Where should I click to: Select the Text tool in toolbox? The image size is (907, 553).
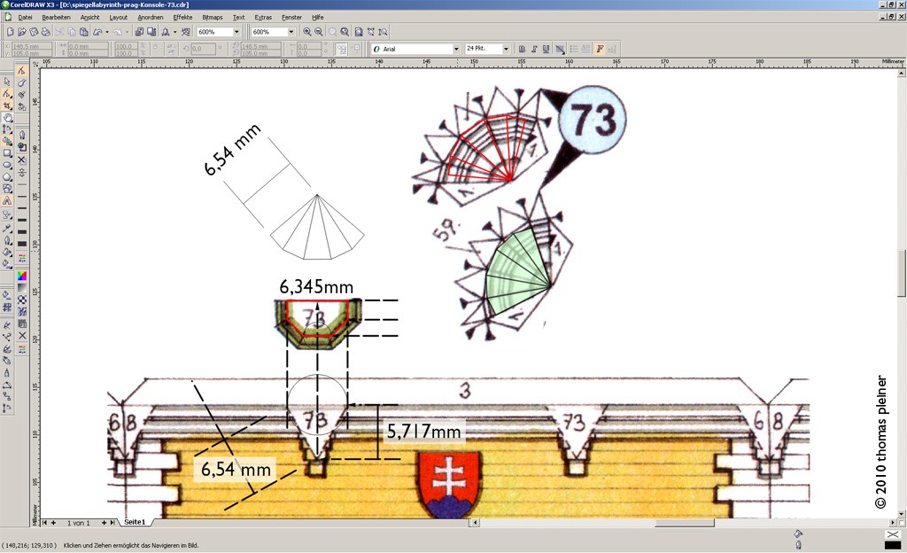[x=7, y=201]
